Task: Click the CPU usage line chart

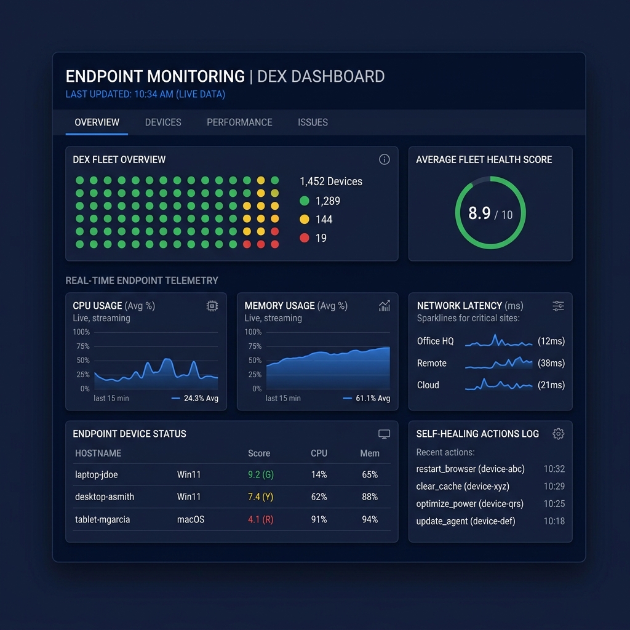Action: 156,361
